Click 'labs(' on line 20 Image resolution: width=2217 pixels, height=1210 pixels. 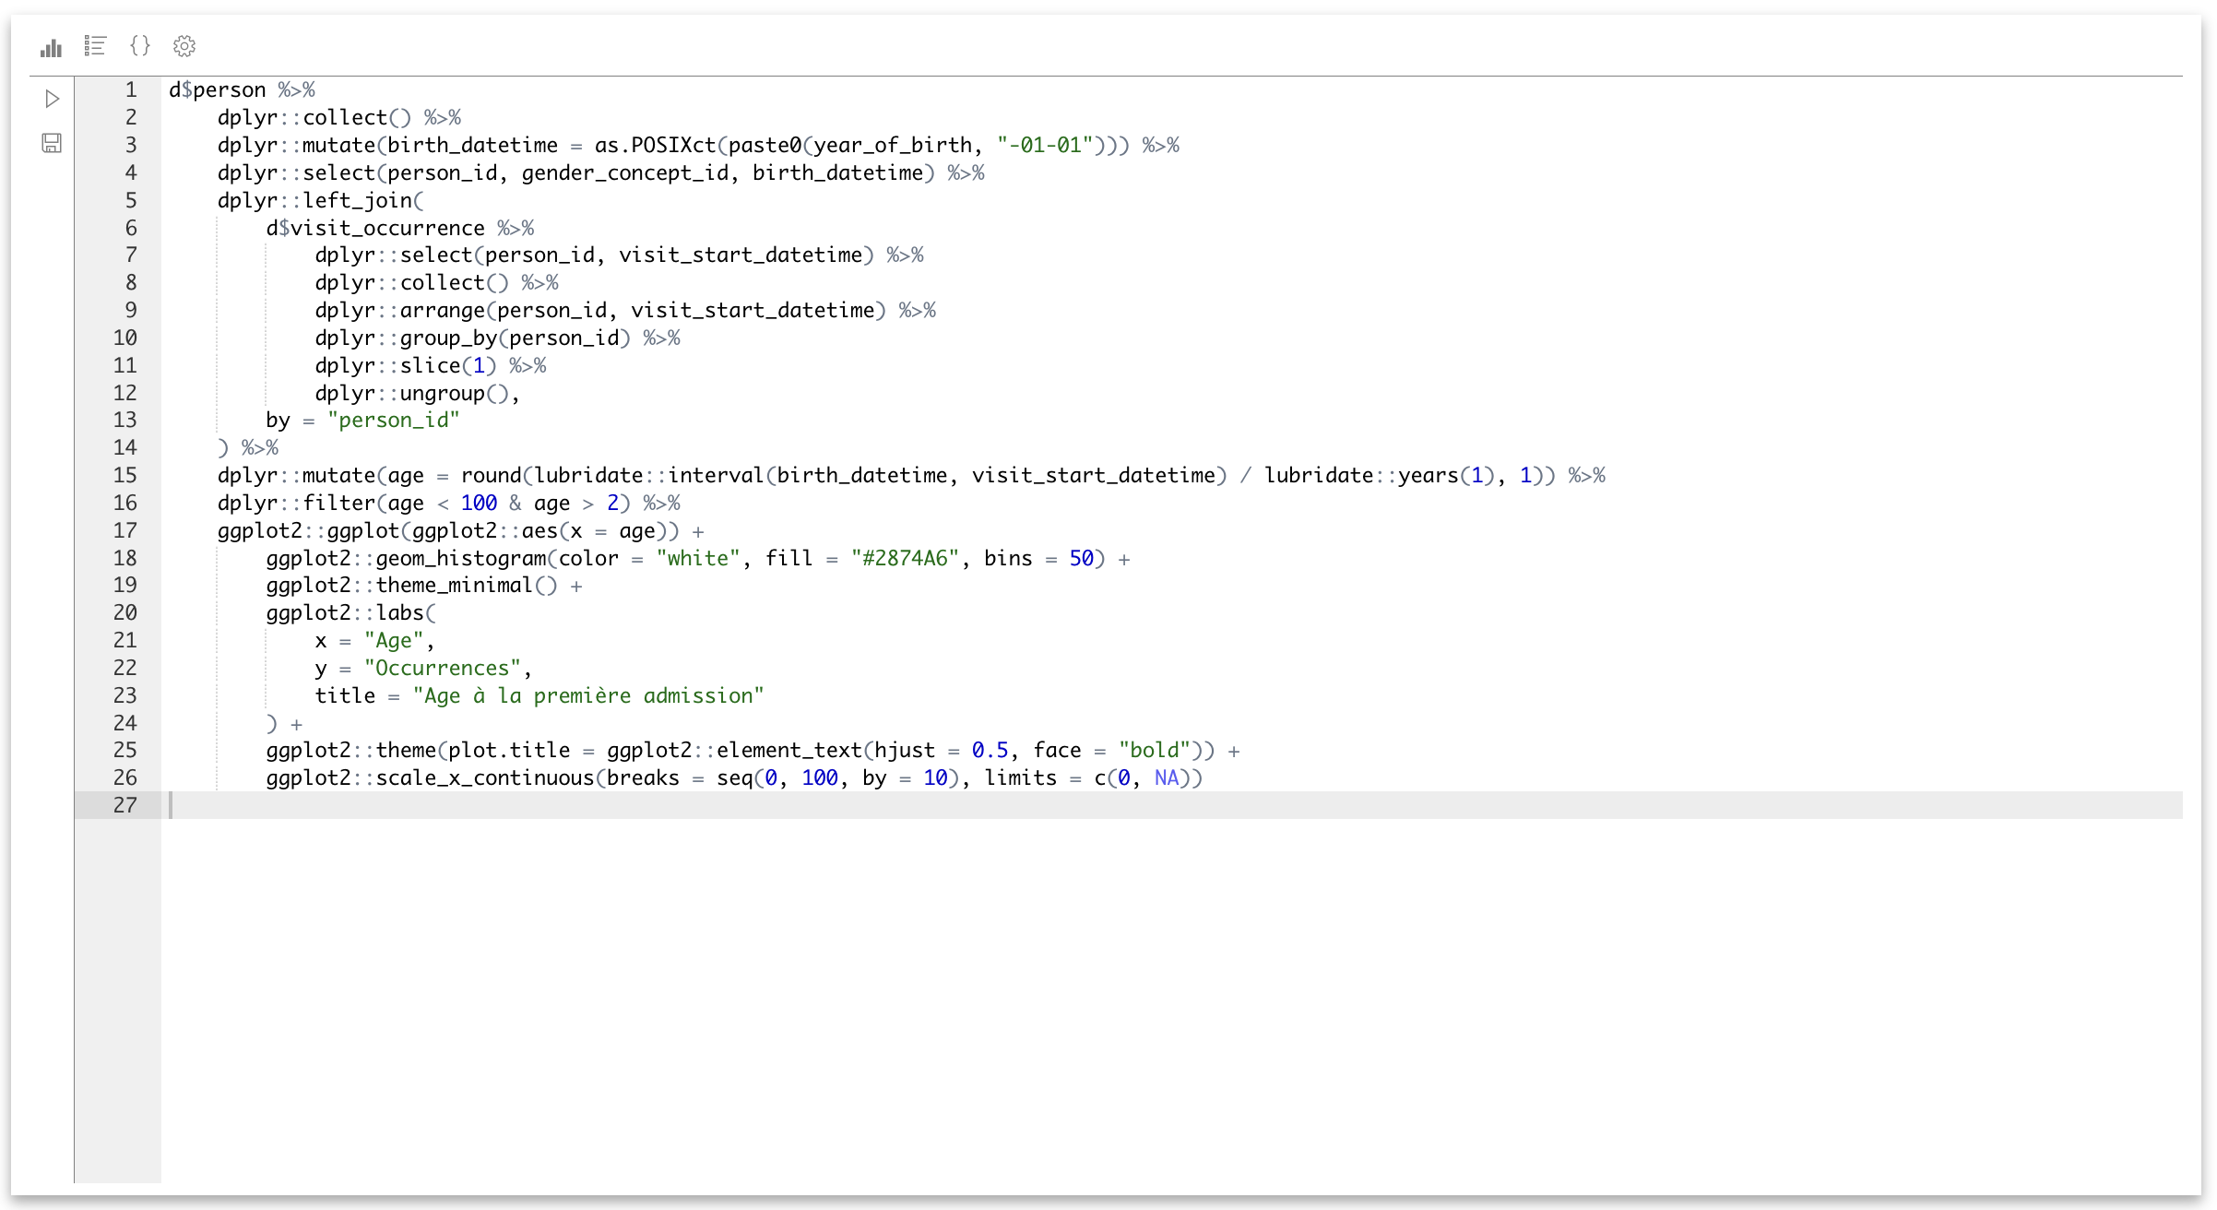point(406,613)
